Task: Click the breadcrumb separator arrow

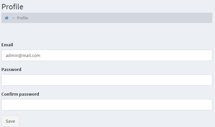Action: click(x=13, y=18)
